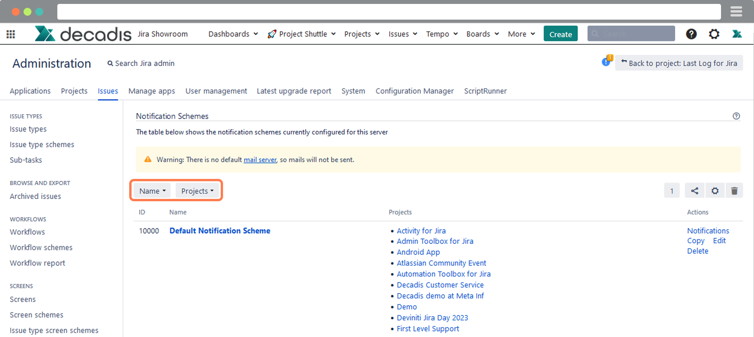Click in the header search field
This screenshot has width=754, height=337.
pyautogui.click(x=631, y=34)
